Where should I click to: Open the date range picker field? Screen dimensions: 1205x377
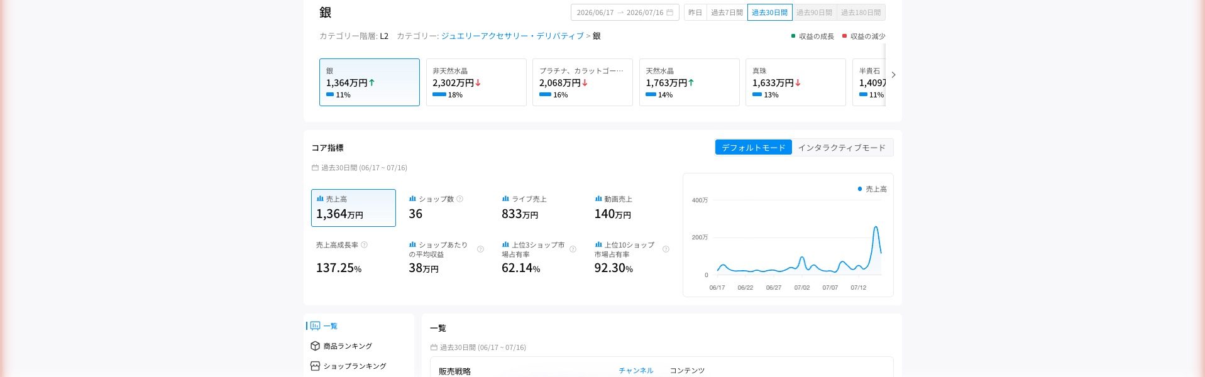coord(625,13)
